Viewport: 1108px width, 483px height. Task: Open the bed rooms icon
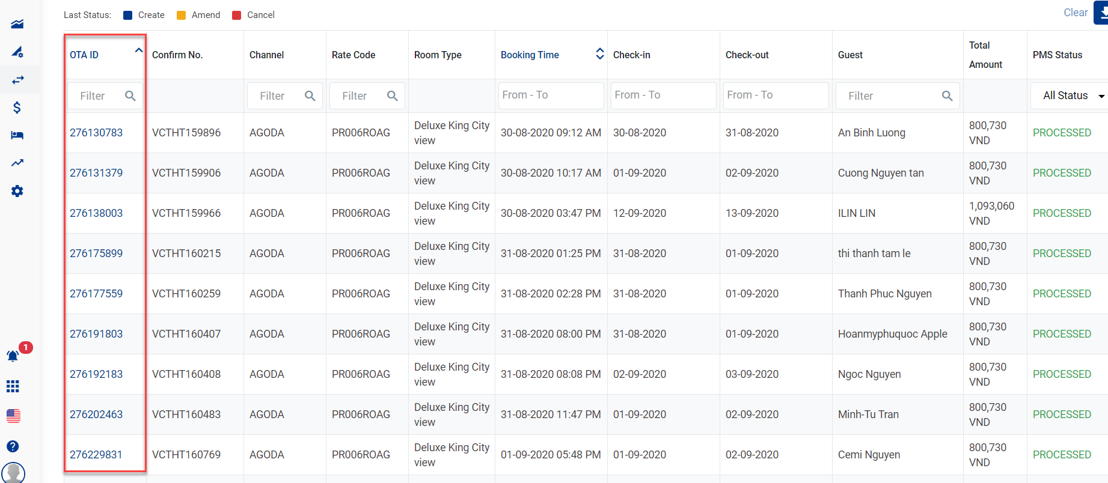(17, 135)
